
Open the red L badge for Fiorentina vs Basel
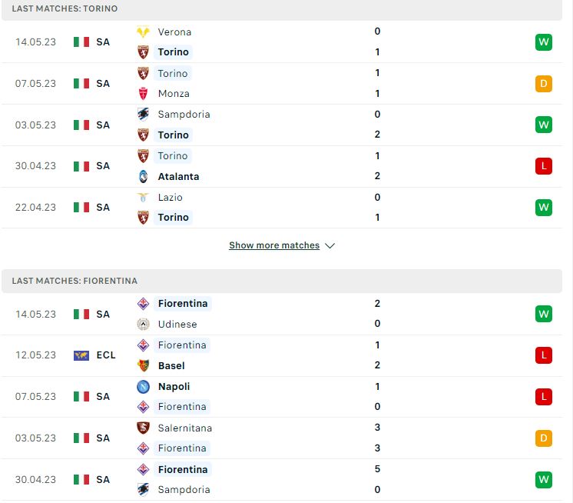tap(543, 355)
